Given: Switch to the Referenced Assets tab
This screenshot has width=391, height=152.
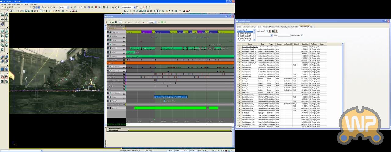Looking at the screenshot, I should pos(268,27).
